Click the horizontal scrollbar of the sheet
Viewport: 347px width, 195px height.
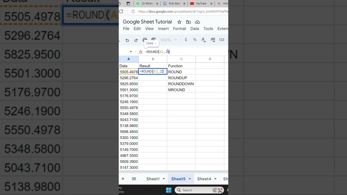pos(173,172)
